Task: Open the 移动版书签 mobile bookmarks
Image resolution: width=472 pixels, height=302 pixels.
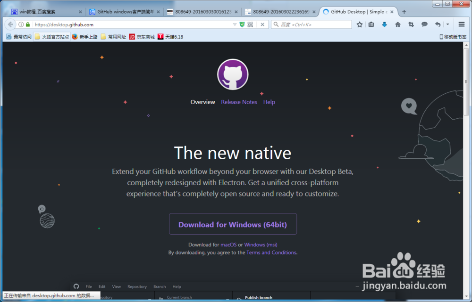Action: pos(453,37)
